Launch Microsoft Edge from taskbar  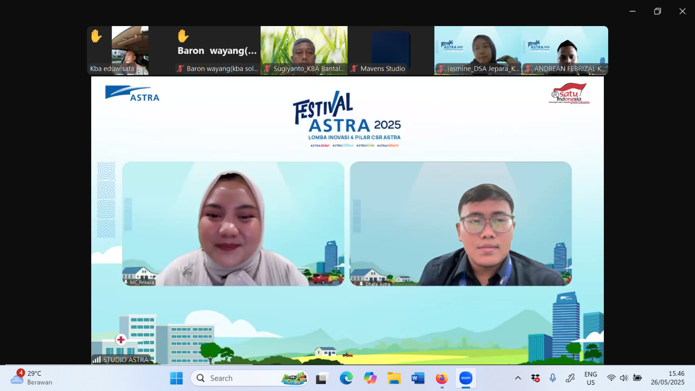(346, 378)
